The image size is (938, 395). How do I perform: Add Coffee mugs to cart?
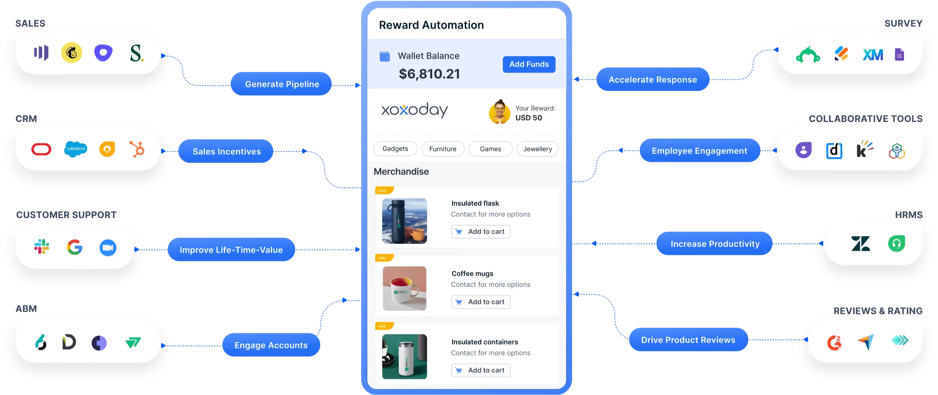coord(481,302)
